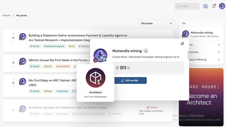Click author avatar on My First DApp post
Screen dimensions: 226x127
[x=23, y=82]
